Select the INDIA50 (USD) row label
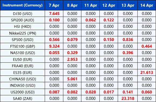 23,85
